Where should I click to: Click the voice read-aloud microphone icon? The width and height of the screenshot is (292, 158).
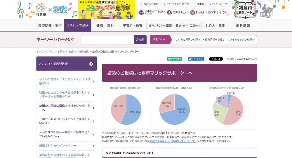[x=169, y=13]
